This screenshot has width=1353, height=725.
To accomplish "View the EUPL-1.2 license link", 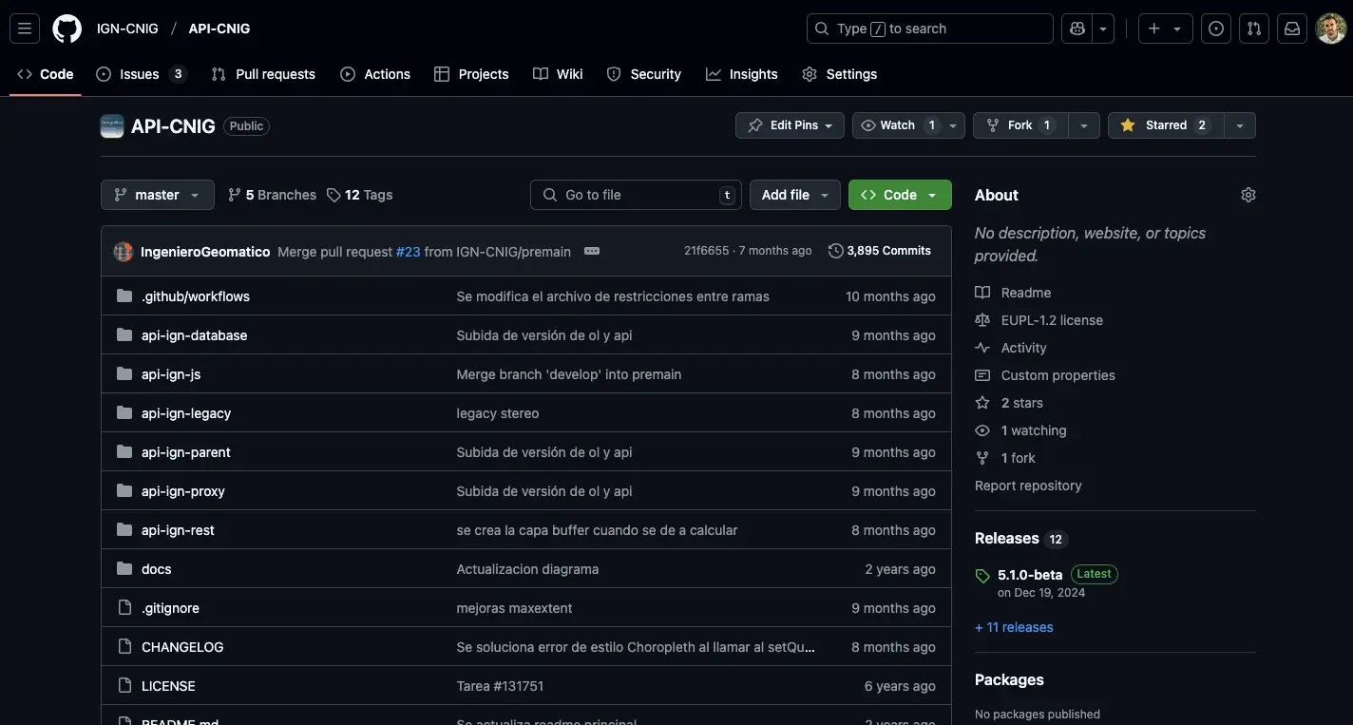I will pyautogui.click(x=1039, y=320).
